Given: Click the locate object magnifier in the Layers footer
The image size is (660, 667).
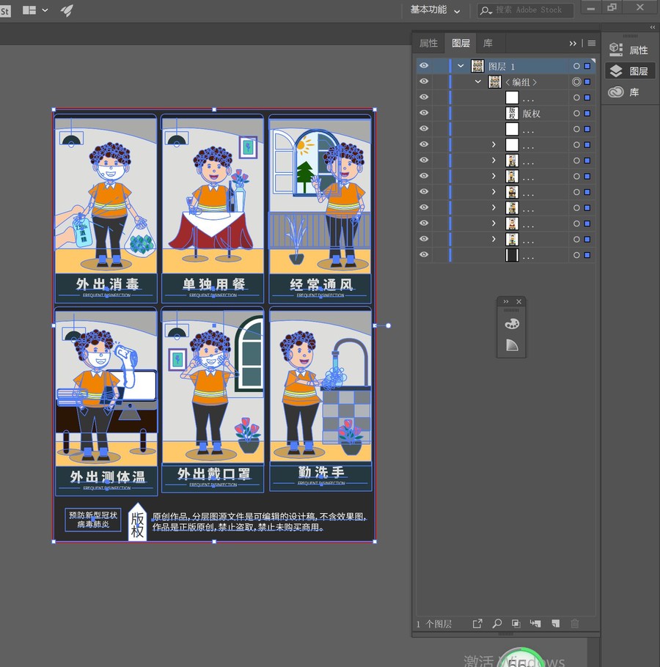Looking at the screenshot, I should pos(496,623).
